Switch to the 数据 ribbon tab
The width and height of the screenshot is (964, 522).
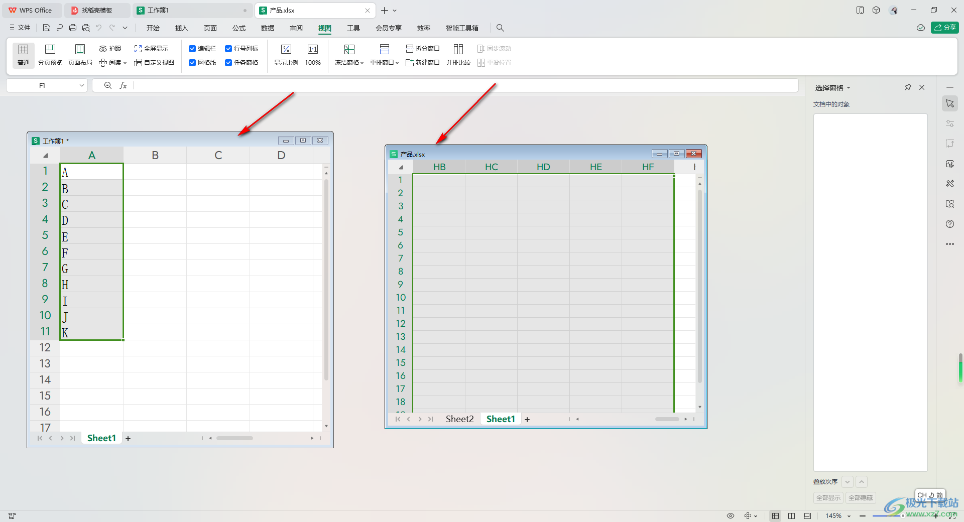tap(268, 28)
